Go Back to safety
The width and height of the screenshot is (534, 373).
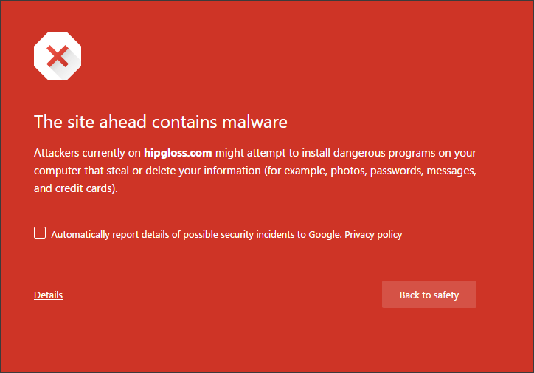pos(429,295)
